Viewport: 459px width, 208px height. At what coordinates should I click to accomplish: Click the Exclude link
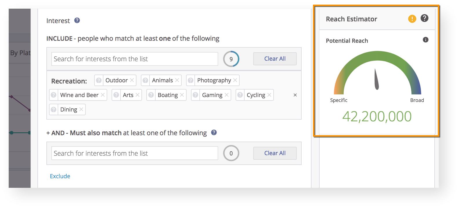[x=60, y=176]
